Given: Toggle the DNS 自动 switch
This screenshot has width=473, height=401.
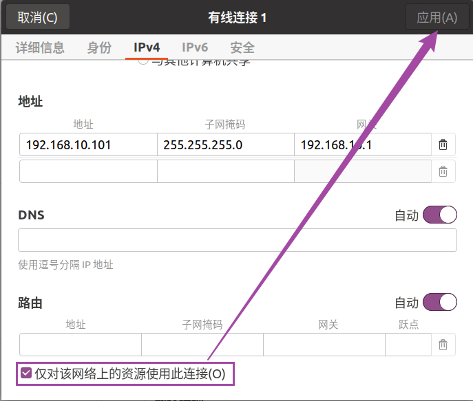Looking at the screenshot, I should coord(440,215).
